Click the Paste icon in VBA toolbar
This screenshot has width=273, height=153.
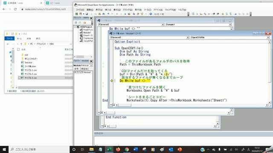tap(99, 14)
